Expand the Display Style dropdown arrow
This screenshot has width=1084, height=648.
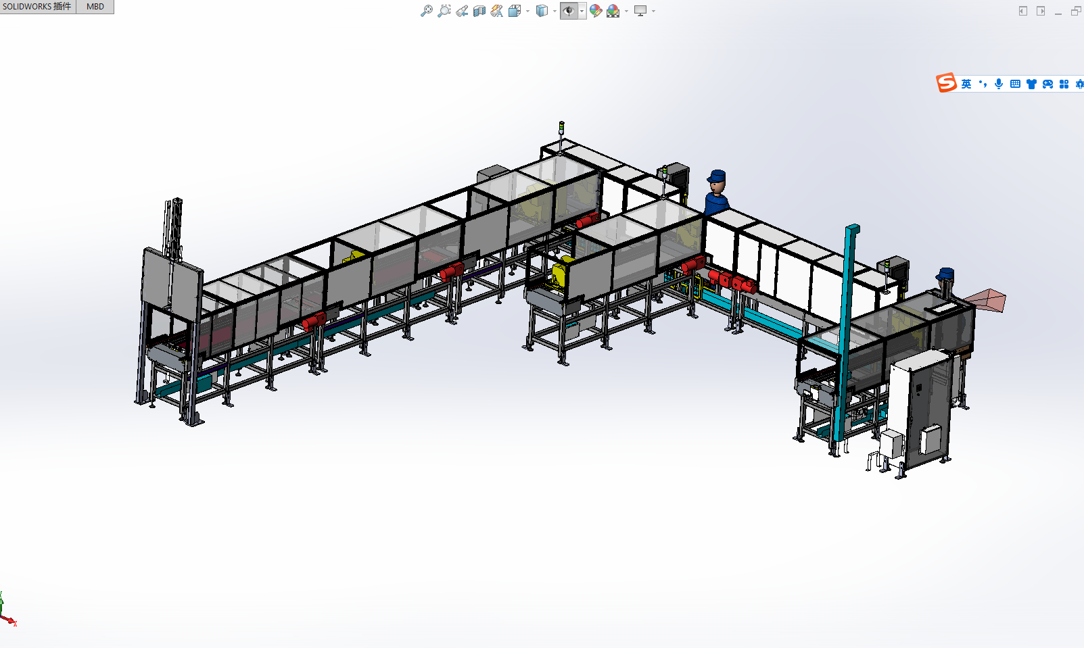click(555, 11)
